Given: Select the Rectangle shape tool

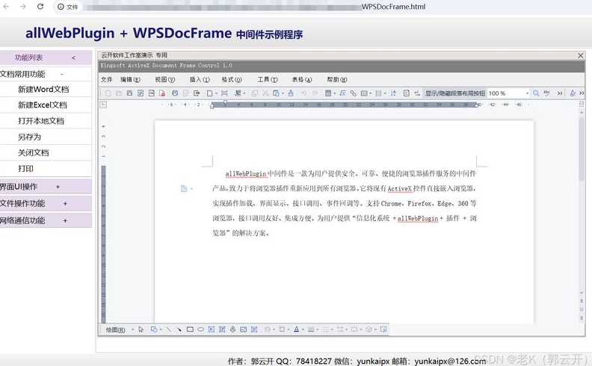Looking at the screenshot, I should 190,329.
